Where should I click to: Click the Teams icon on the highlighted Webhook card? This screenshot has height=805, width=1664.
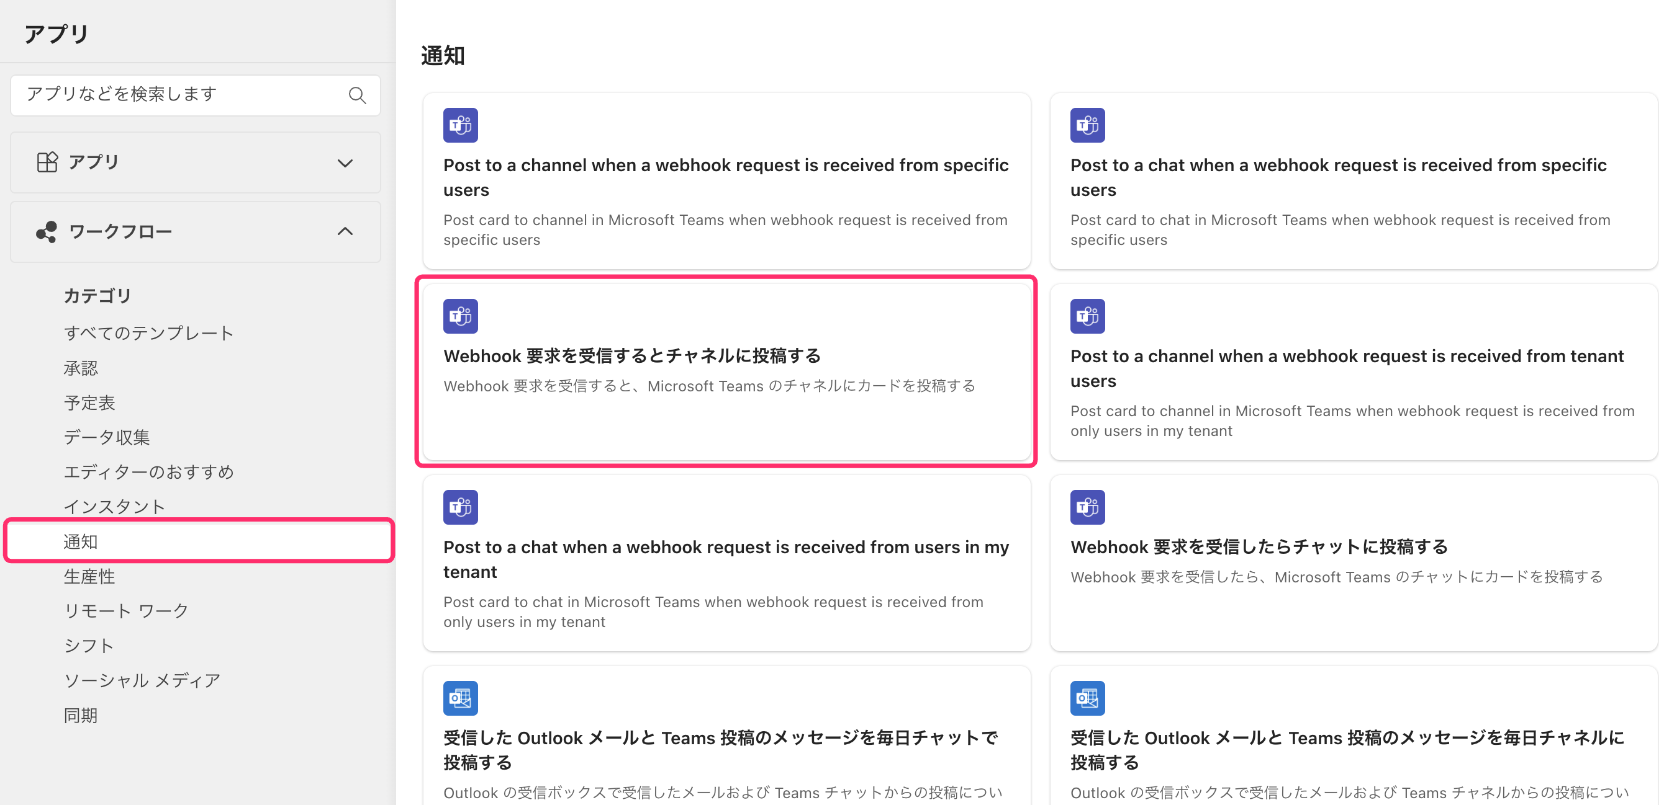(460, 316)
